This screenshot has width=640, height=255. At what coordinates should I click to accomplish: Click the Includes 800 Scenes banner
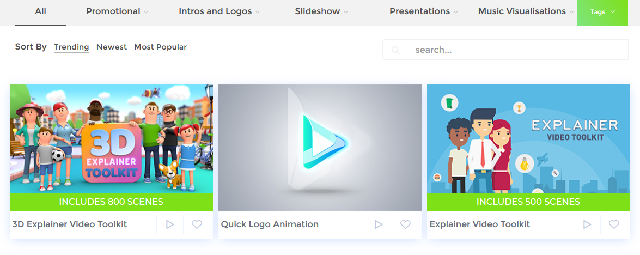pyautogui.click(x=112, y=202)
